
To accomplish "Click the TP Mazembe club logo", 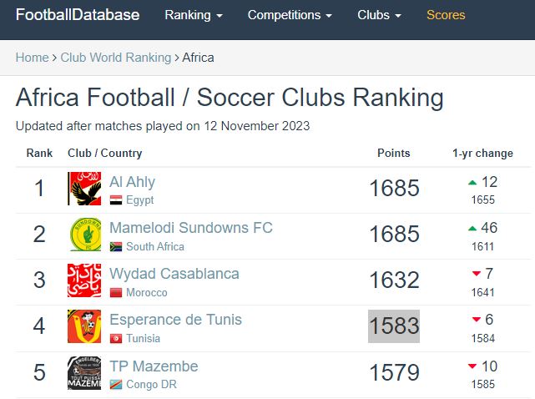I will [x=84, y=372].
